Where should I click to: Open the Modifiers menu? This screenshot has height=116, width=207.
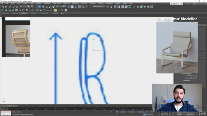pos(39,4)
